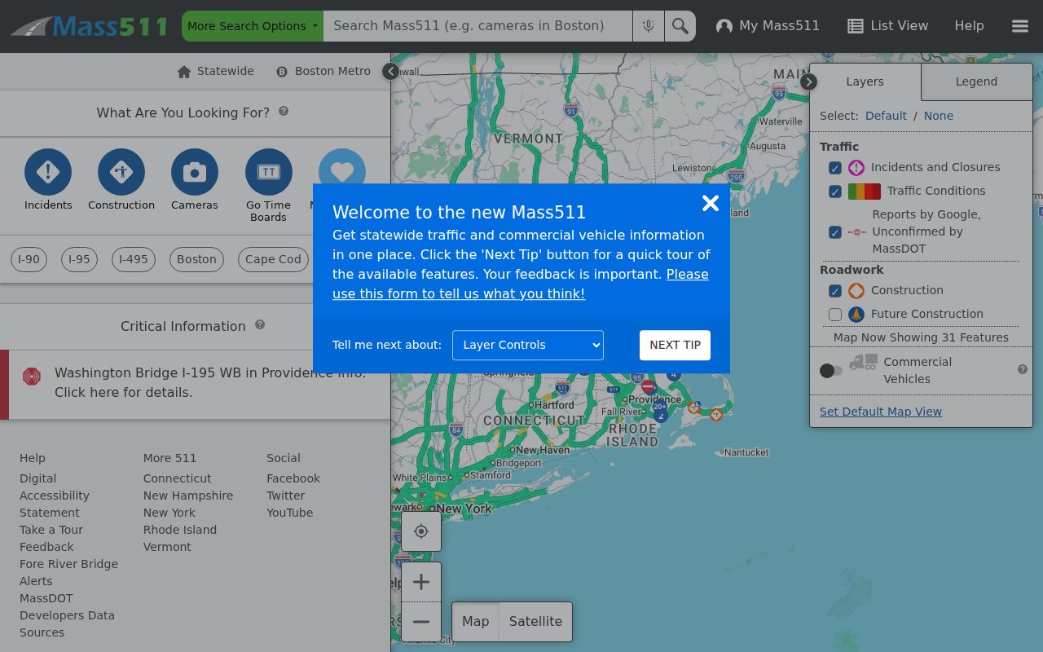Open the YouTube social link

coord(289,513)
